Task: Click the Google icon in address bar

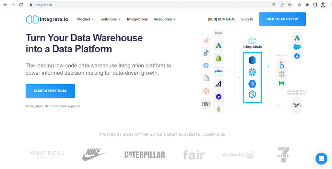Action: (x=274, y=5)
